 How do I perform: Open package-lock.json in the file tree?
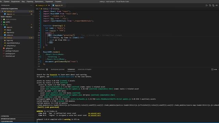pos(12,51)
